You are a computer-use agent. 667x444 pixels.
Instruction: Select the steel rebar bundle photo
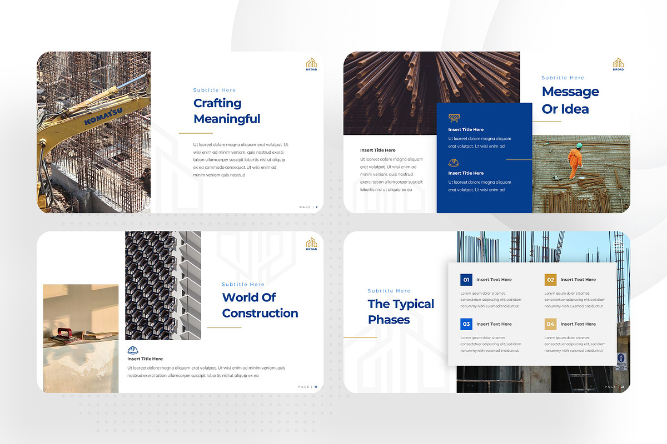pos(432,93)
